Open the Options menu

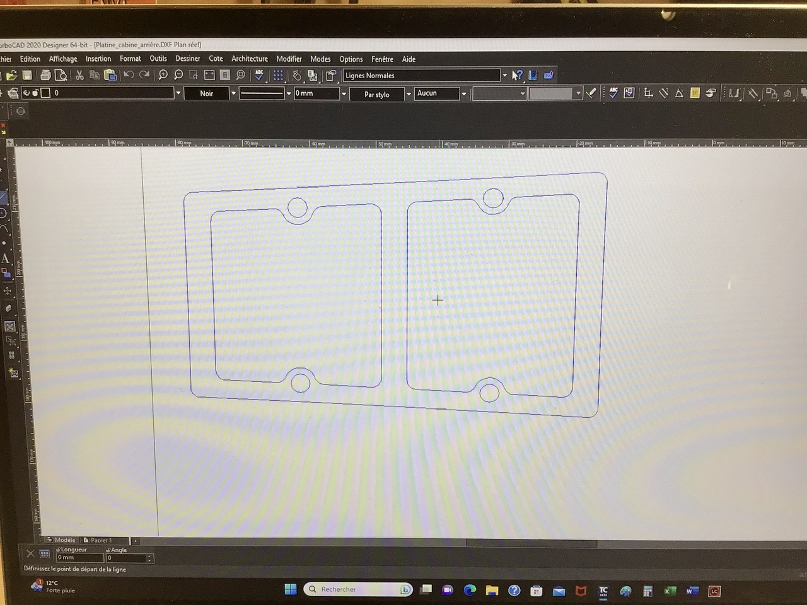coord(351,59)
